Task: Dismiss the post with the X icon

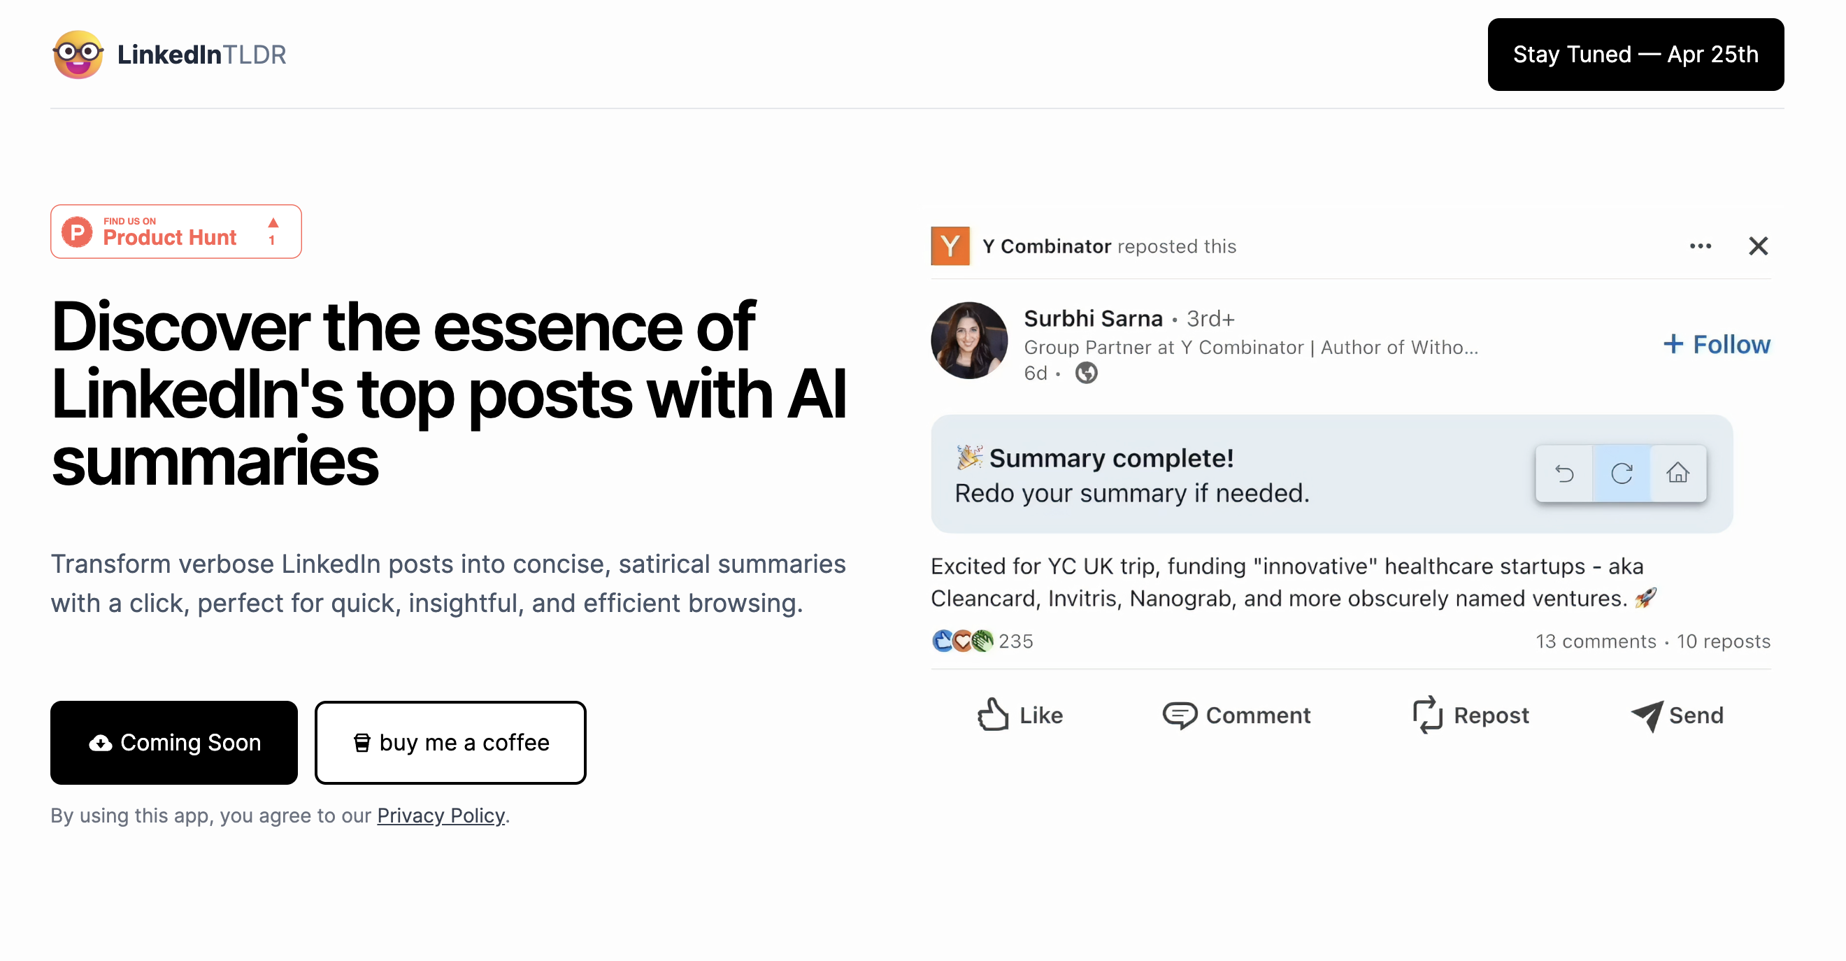Action: click(1758, 245)
